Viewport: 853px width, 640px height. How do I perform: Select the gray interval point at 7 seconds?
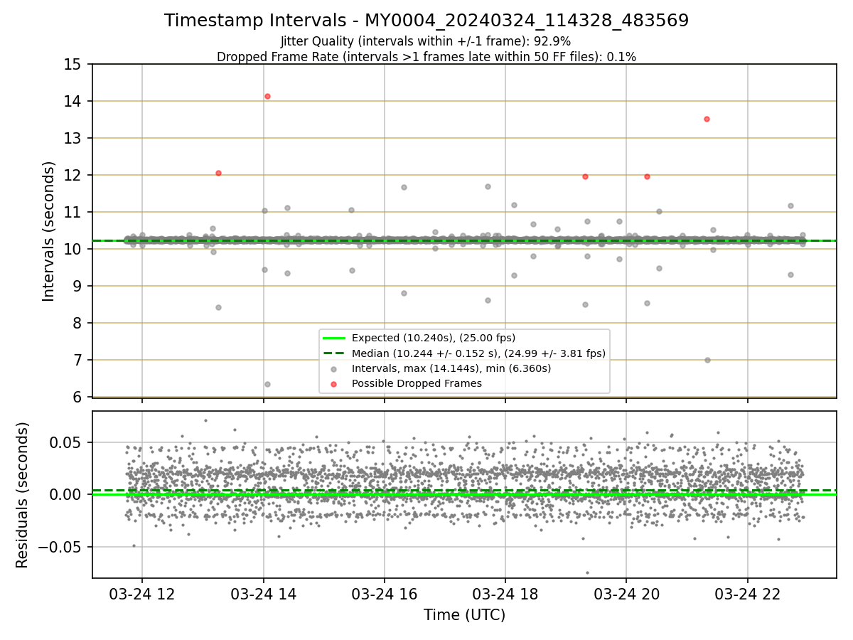(x=707, y=360)
